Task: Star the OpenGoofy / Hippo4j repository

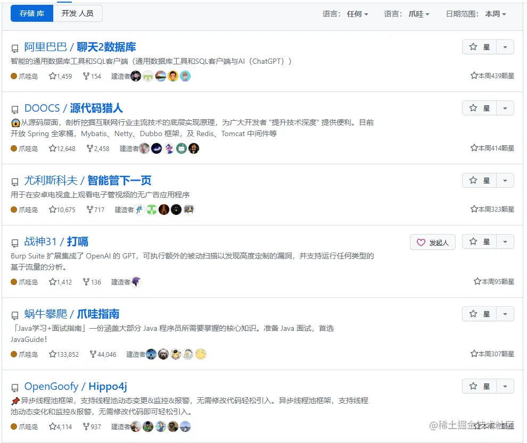Action: (479, 386)
